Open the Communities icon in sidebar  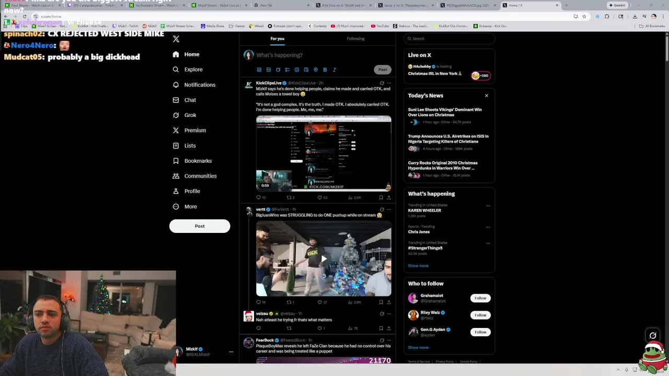click(x=176, y=176)
